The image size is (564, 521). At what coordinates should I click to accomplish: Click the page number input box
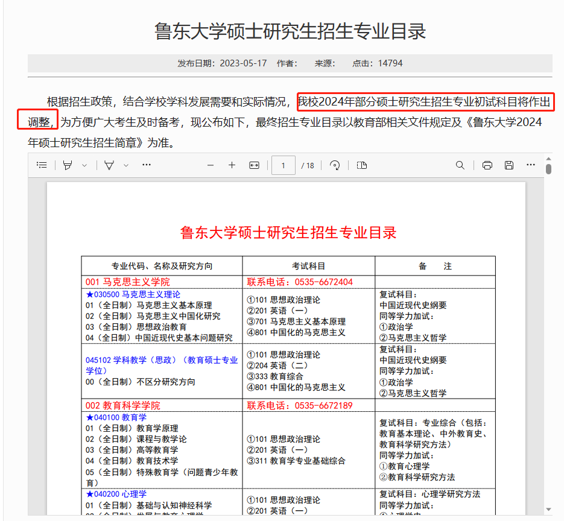click(x=284, y=165)
